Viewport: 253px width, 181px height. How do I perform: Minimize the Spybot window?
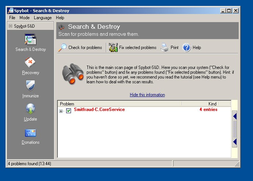click(223, 11)
